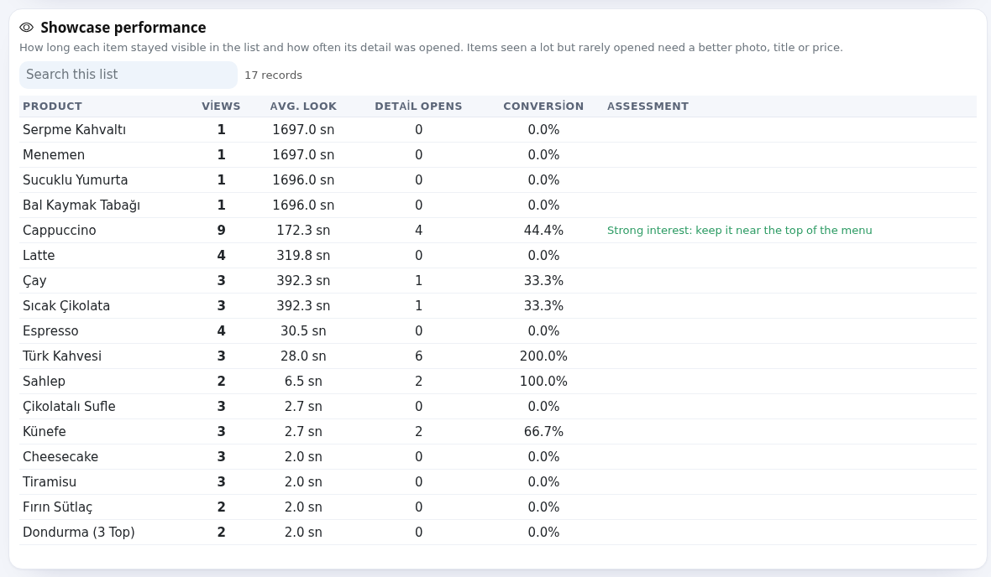Click the 66.7% conversion value

[543, 432]
